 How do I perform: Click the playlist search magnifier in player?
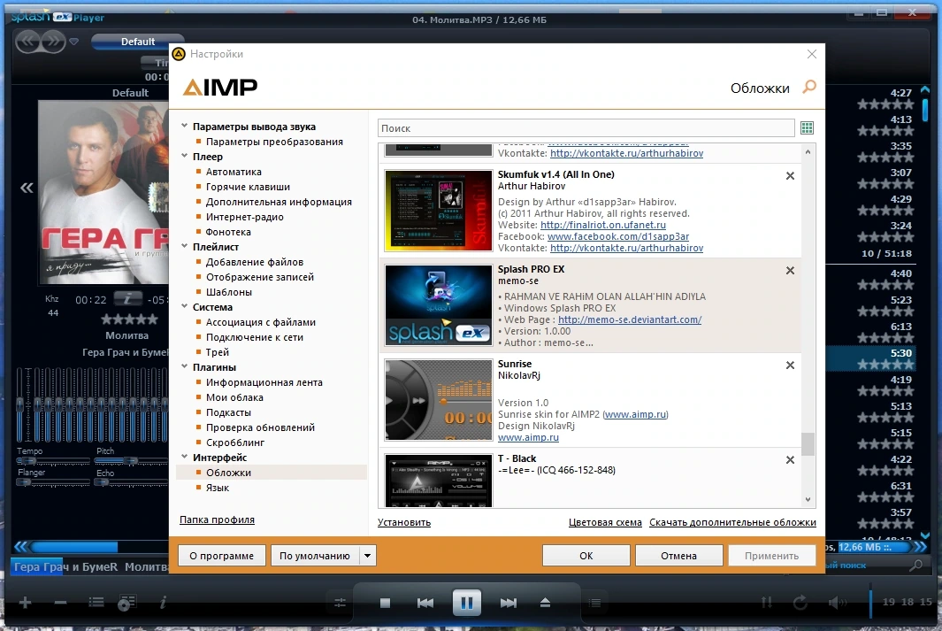916,566
